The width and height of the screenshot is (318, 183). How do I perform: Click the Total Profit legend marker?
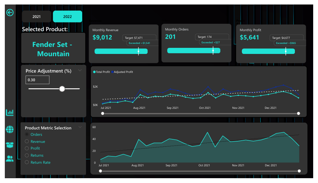tap(94, 72)
